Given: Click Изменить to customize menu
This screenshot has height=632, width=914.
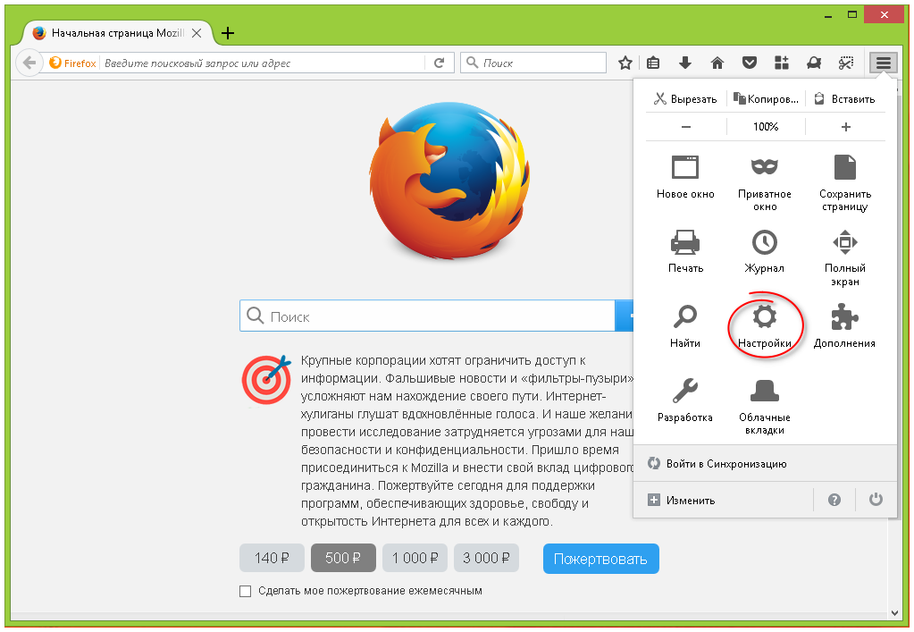Looking at the screenshot, I should [682, 501].
